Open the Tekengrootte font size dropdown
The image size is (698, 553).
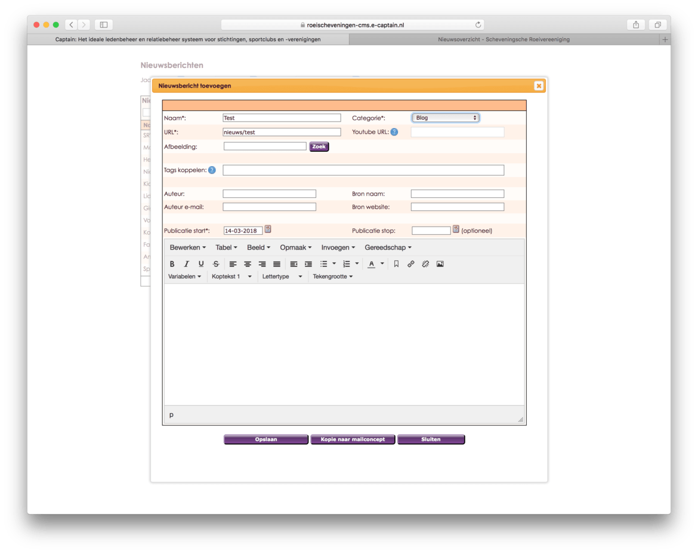333,276
